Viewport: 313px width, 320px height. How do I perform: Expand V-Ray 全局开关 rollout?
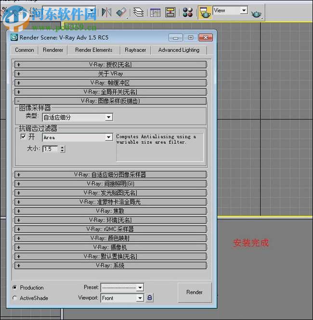pos(110,92)
